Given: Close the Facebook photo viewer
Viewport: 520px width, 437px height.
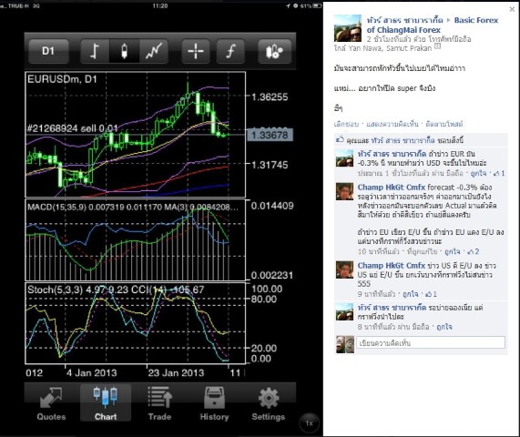Looking at the screenshot, I should 512,9.
